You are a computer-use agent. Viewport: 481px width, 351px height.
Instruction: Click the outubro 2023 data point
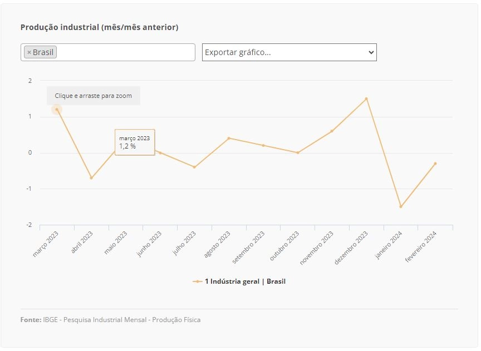pos(298,152)
